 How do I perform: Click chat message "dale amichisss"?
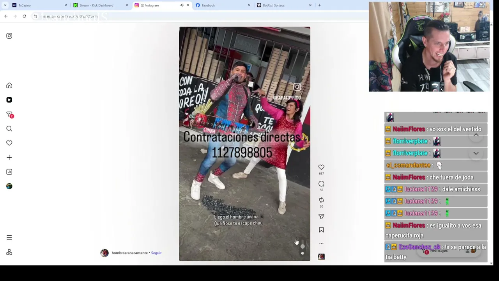(x=461, y=189)
